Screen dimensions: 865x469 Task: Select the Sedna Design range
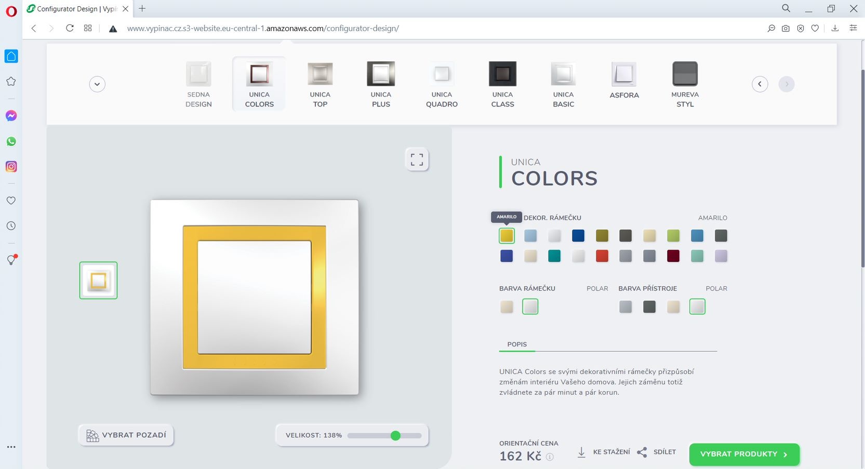click(x=198, y=85)
